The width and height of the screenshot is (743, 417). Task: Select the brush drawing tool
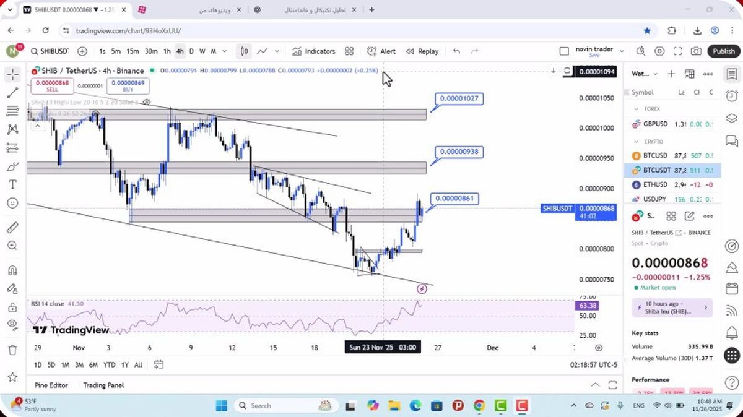pos(12,166)
